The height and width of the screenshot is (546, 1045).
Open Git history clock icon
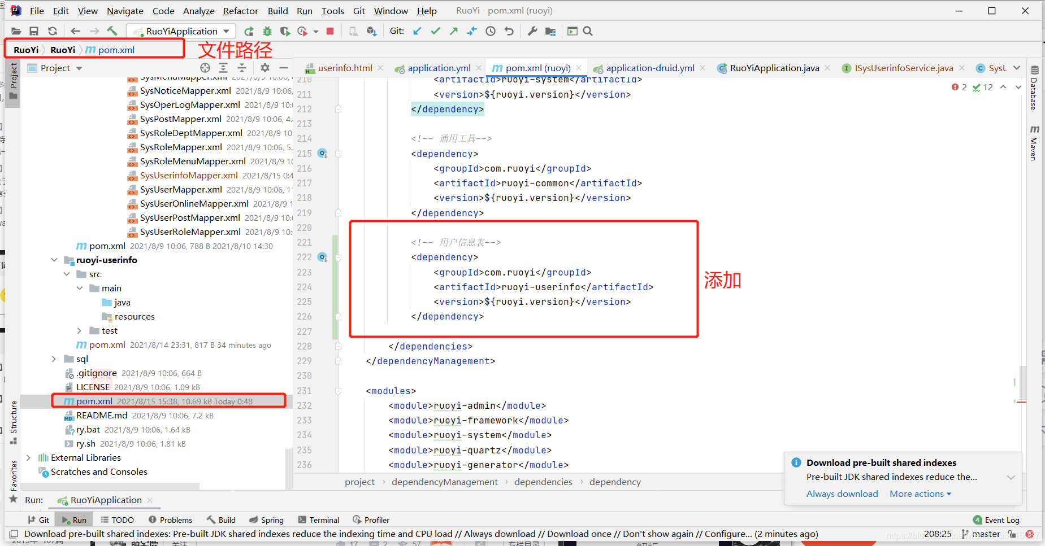coord(491,32)
